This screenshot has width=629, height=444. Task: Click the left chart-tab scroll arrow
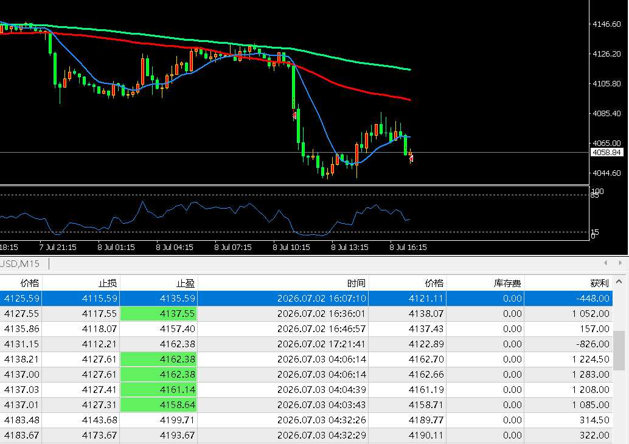[605, 263]
